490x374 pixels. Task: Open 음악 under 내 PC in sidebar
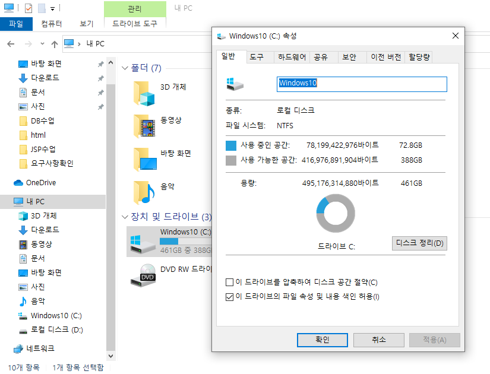[x=38, y=301]
